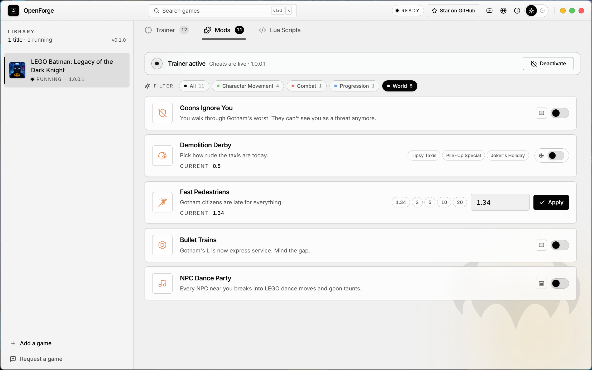The height and width of the screenshot is (370, 592).
Task: Open the video tutorial icon in header
Action: 489,11
